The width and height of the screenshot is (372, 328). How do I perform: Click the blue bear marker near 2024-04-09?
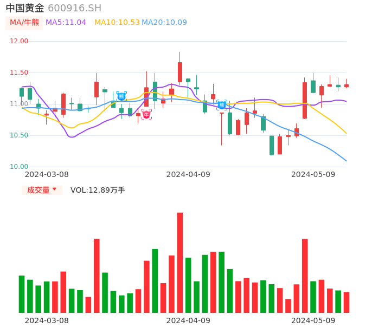[222, 105]
